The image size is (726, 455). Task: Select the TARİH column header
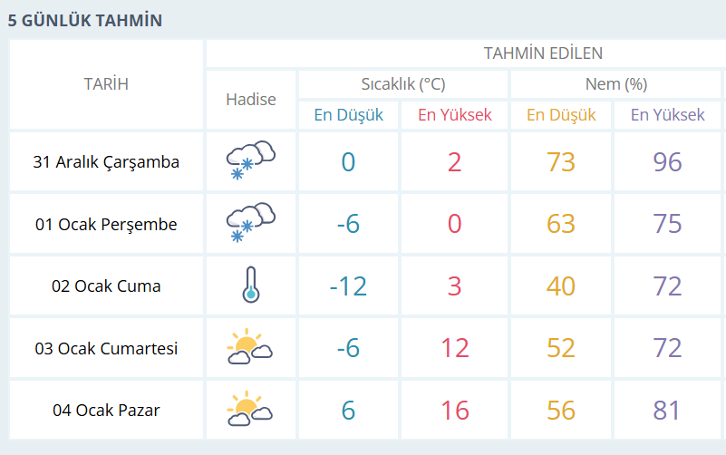(106, 84)
